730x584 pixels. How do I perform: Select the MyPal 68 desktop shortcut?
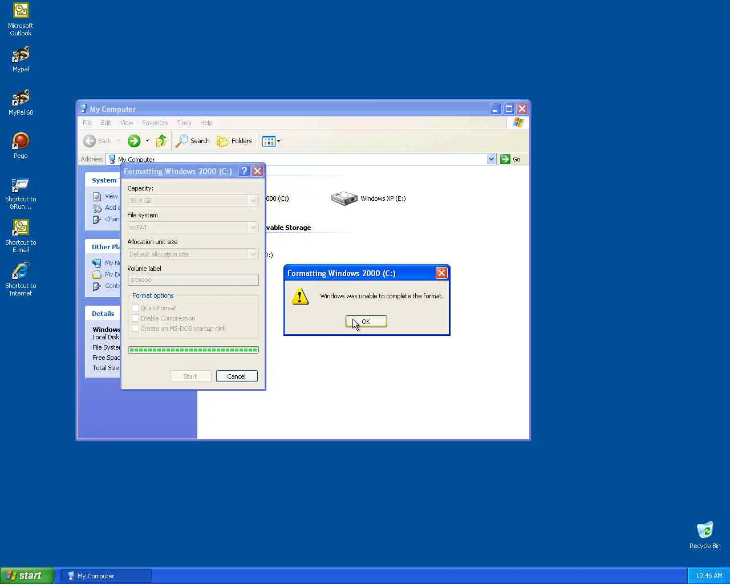(21, 103)
